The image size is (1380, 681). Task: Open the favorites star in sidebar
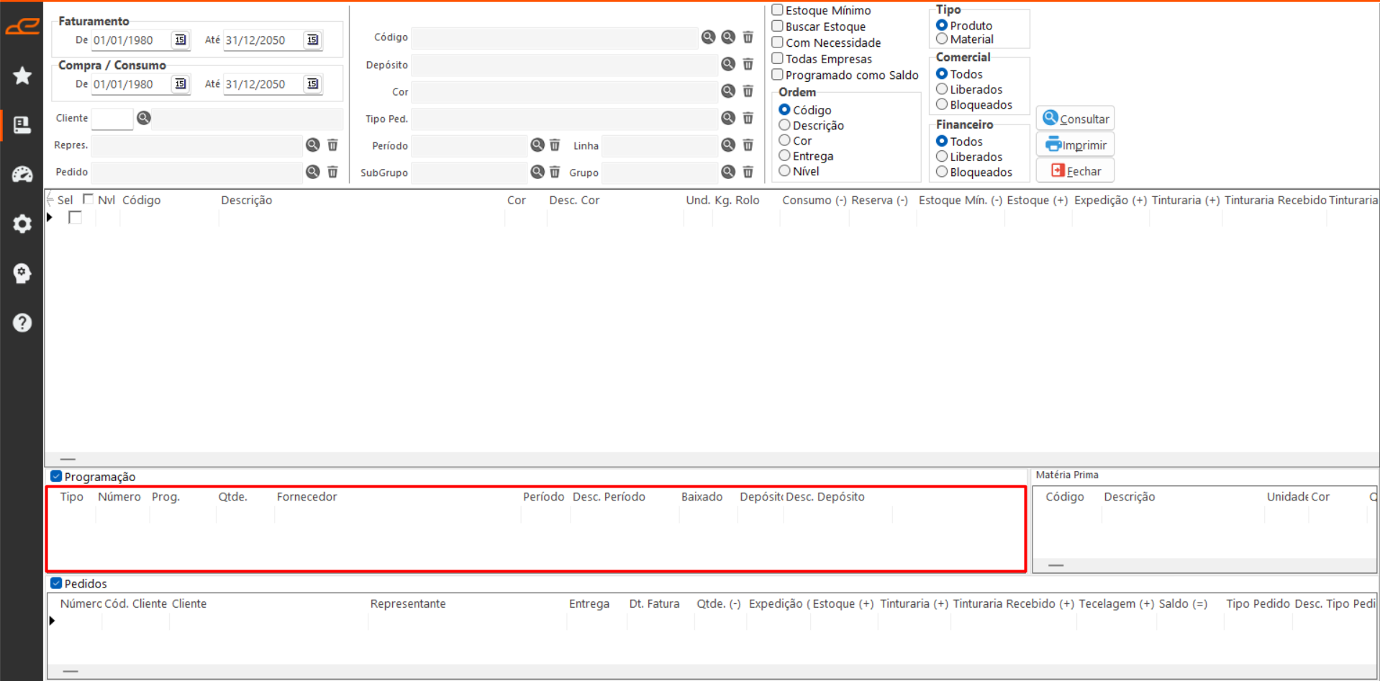coord(22,76)
